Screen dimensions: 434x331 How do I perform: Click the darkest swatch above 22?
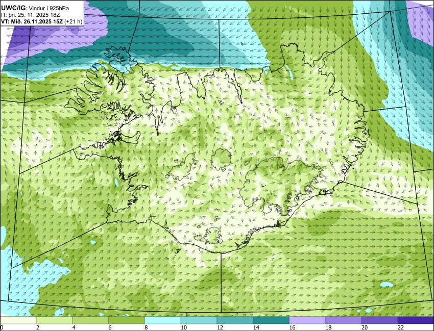[x=416, y=320]
